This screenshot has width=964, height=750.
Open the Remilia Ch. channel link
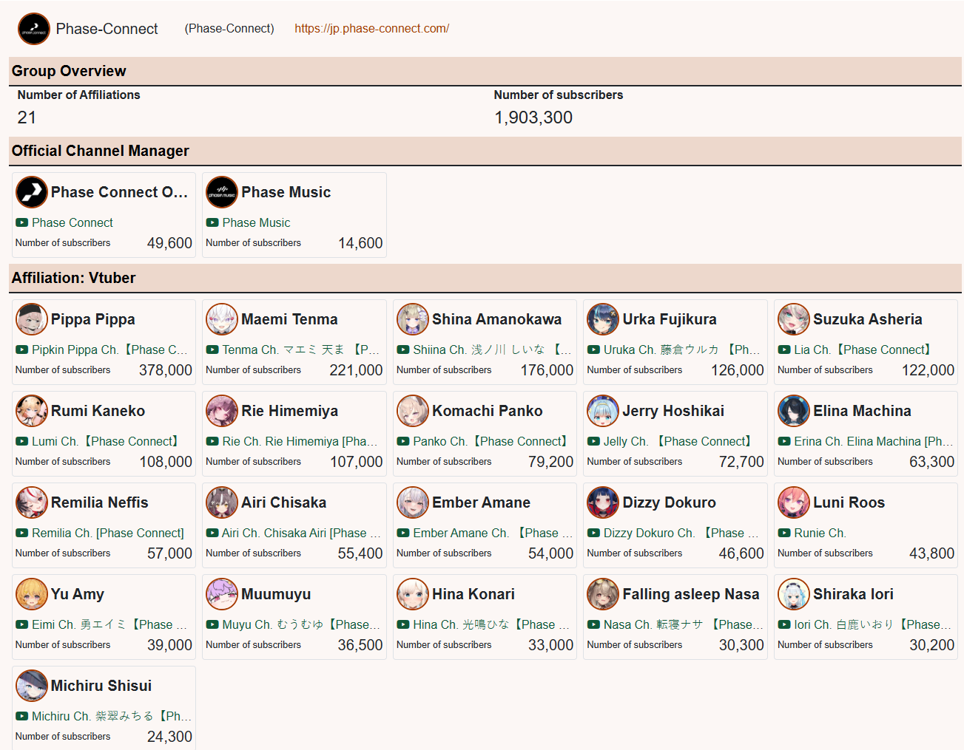108,533
